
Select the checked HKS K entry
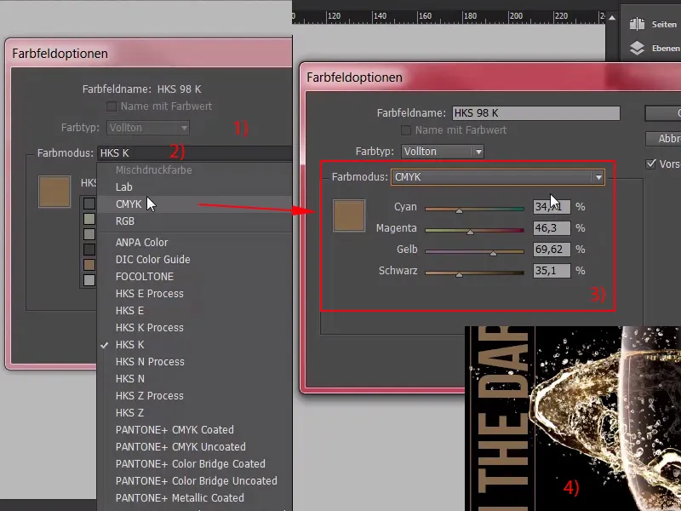pyautogui.click(x=130, y=345)
